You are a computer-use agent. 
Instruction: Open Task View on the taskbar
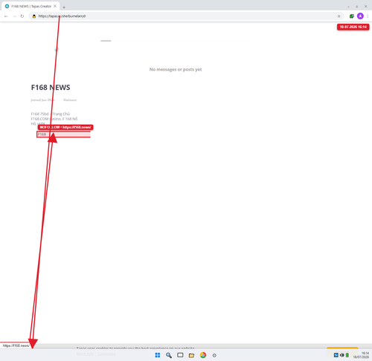point(180,355)
